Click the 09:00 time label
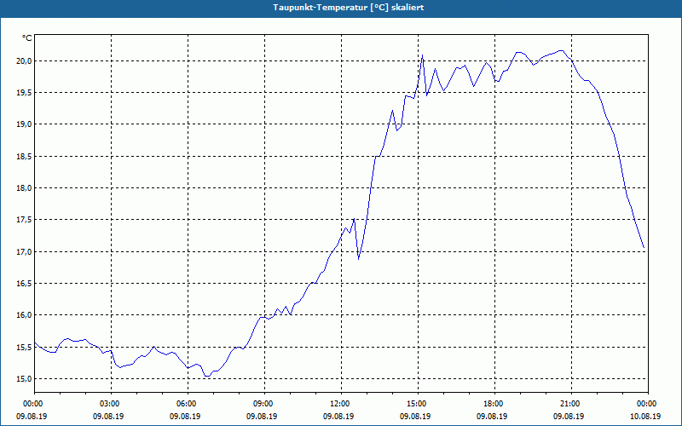The image size is (682, 426). tap(264, 404)
